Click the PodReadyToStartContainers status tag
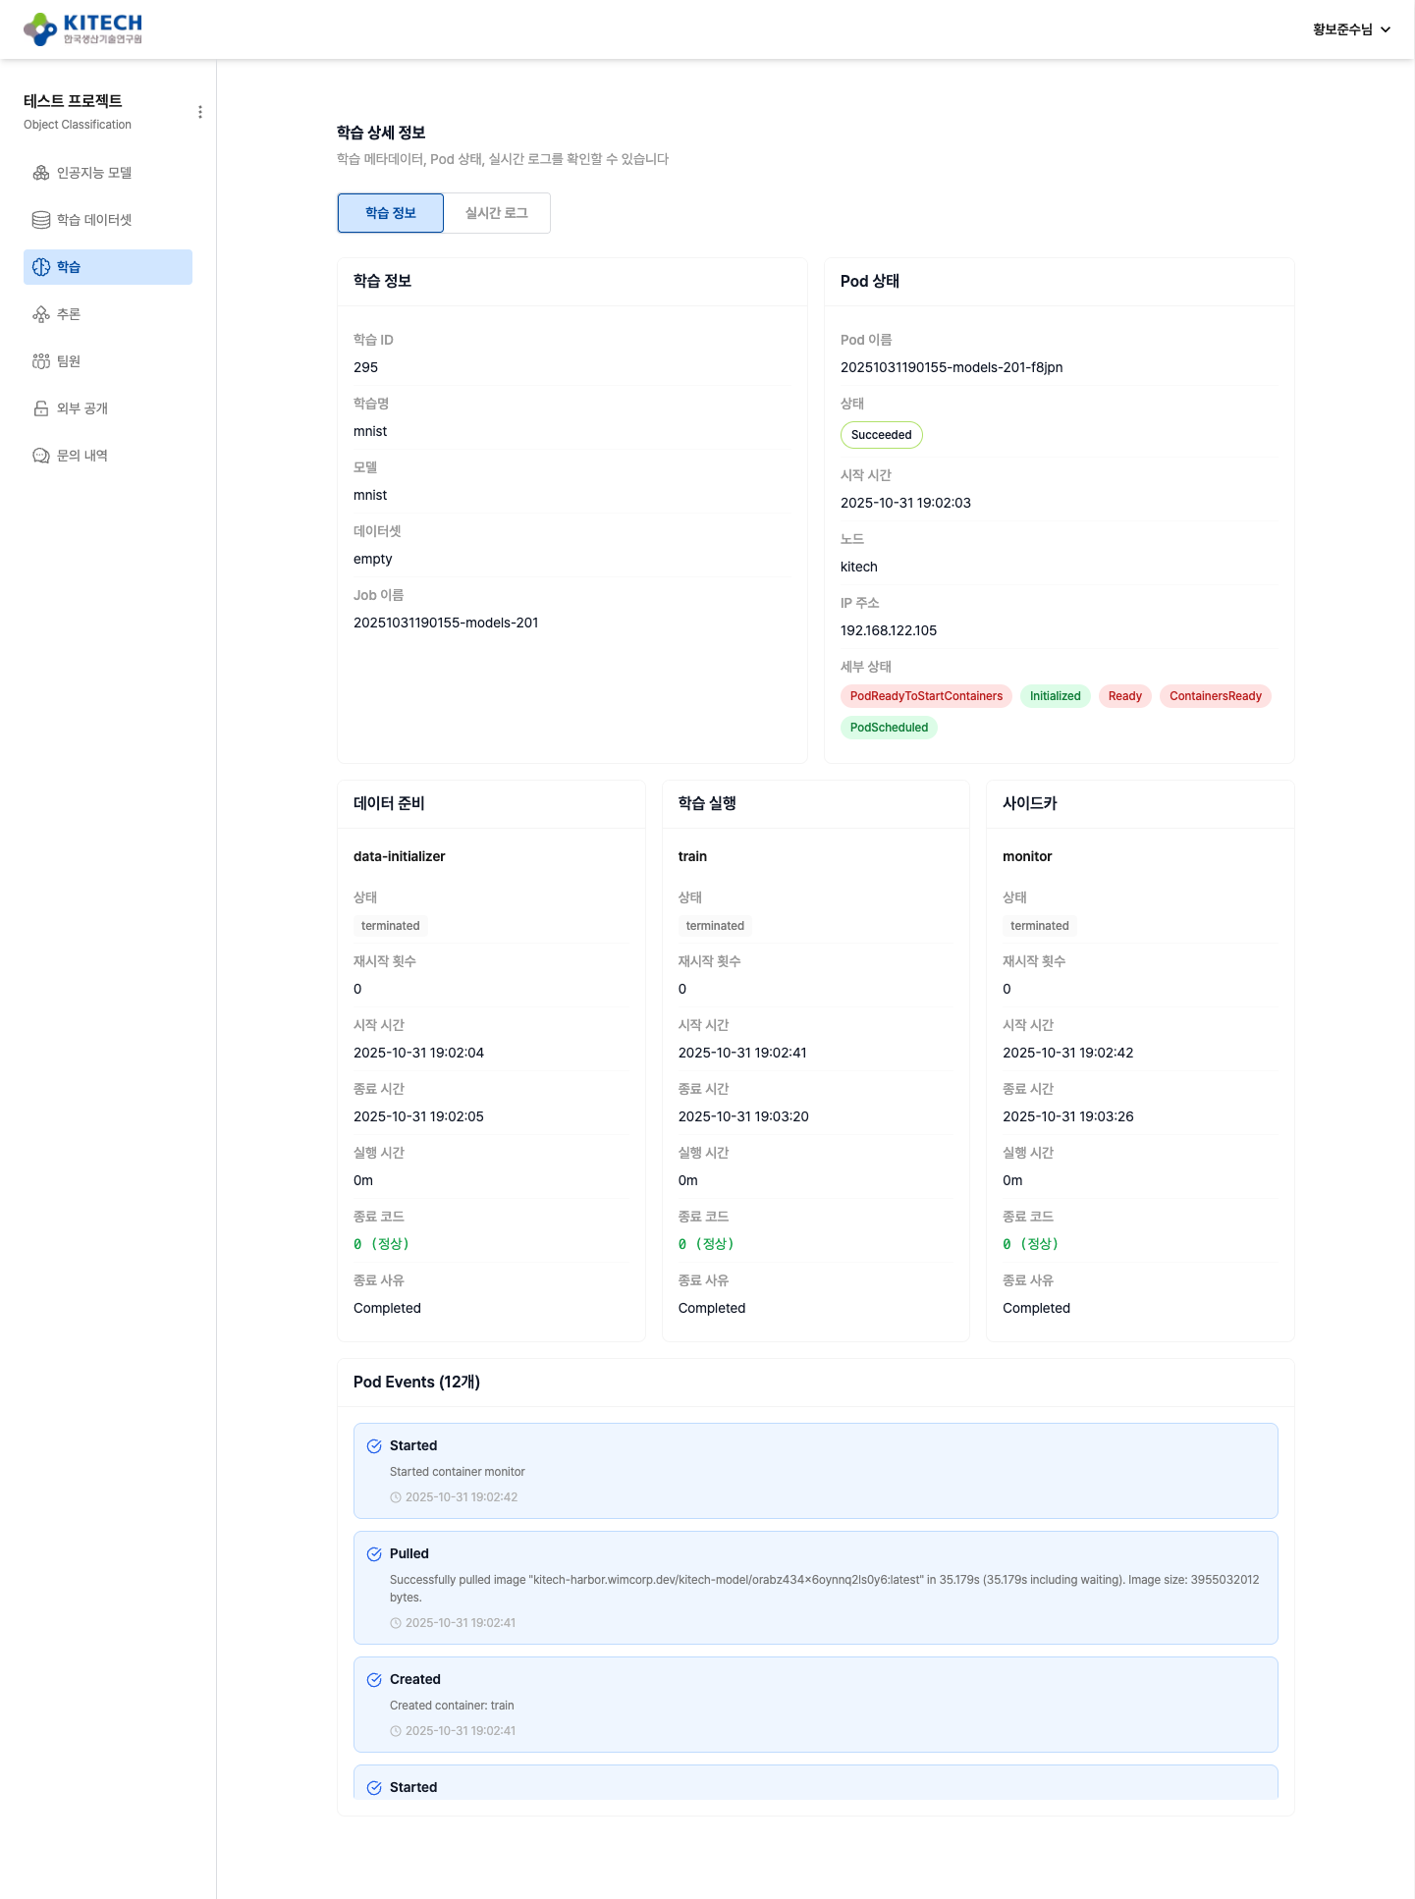Viewport: 1415px width, 1899px height. click(x=926, y=696)
